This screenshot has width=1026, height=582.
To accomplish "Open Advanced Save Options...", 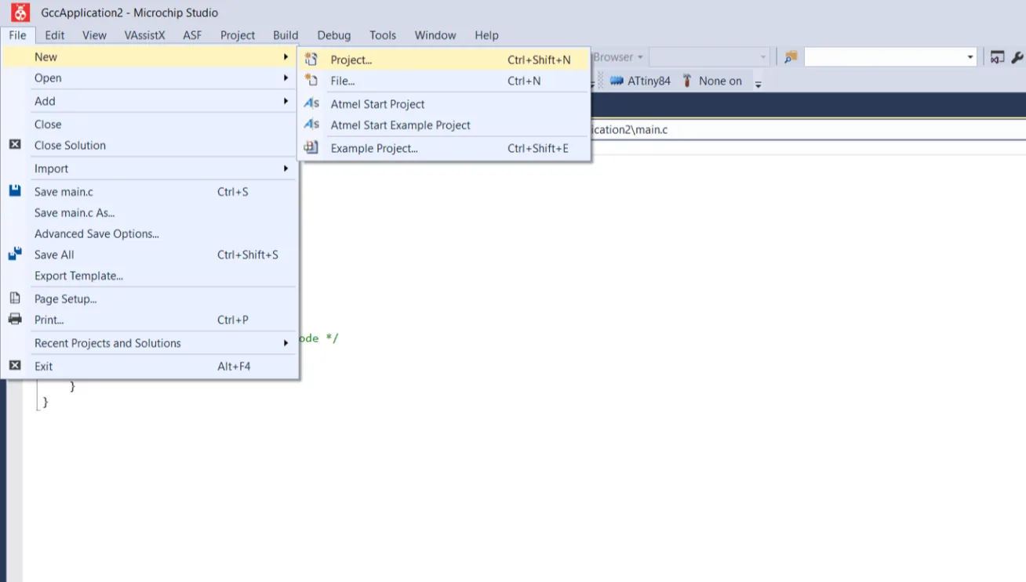I will [x=149, y=233].
